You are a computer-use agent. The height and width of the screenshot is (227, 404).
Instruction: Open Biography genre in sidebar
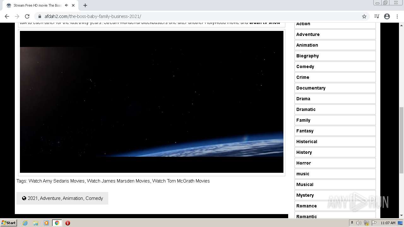click(x=335, y=56)
